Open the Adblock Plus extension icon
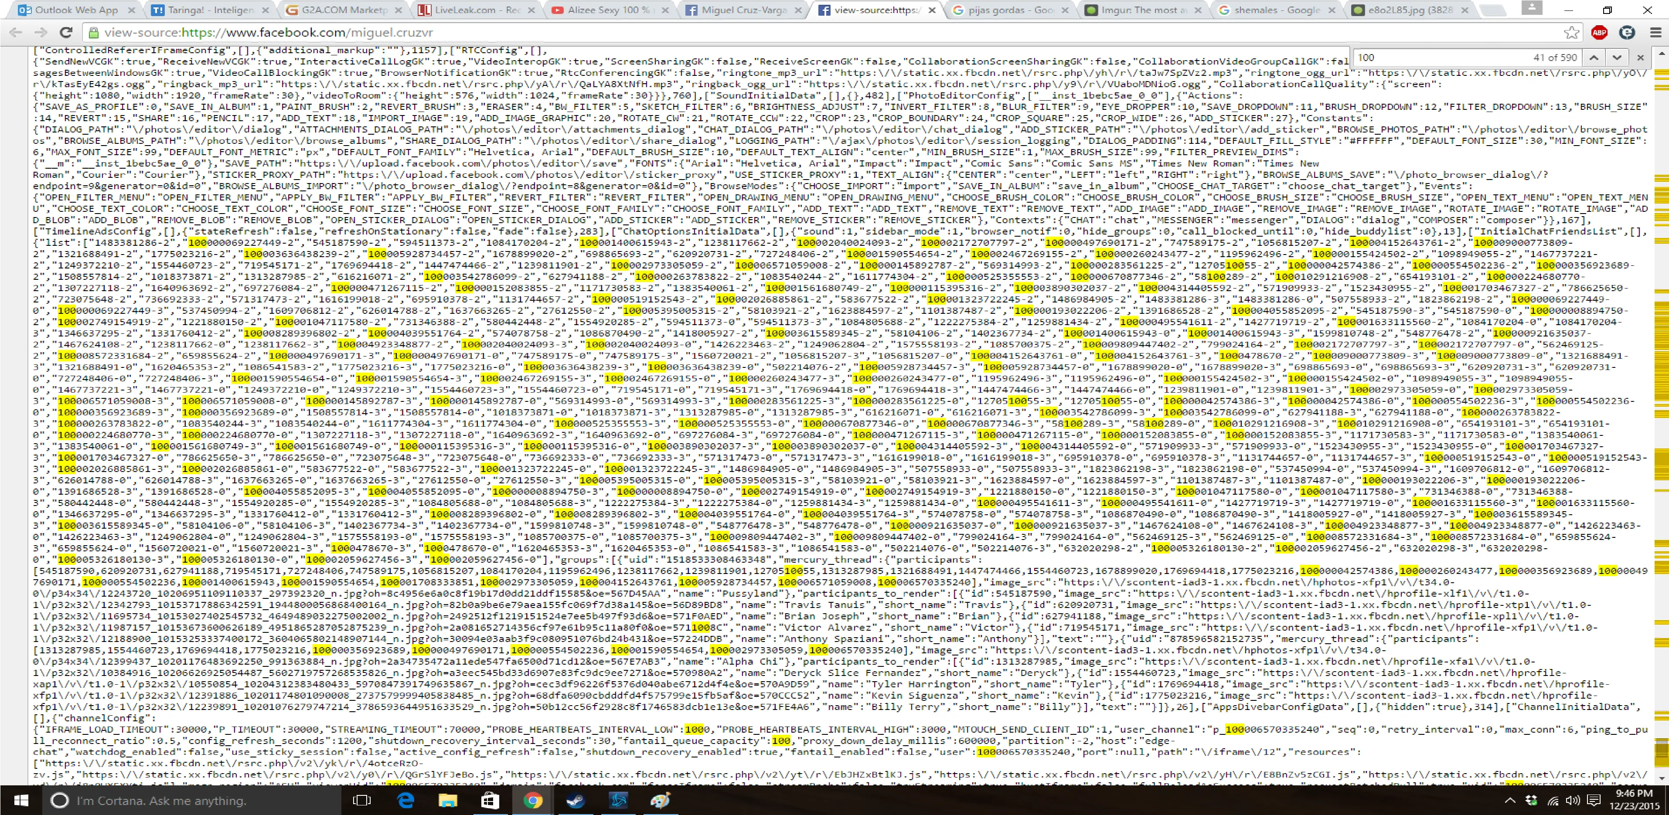 [x=1599, y=32]
